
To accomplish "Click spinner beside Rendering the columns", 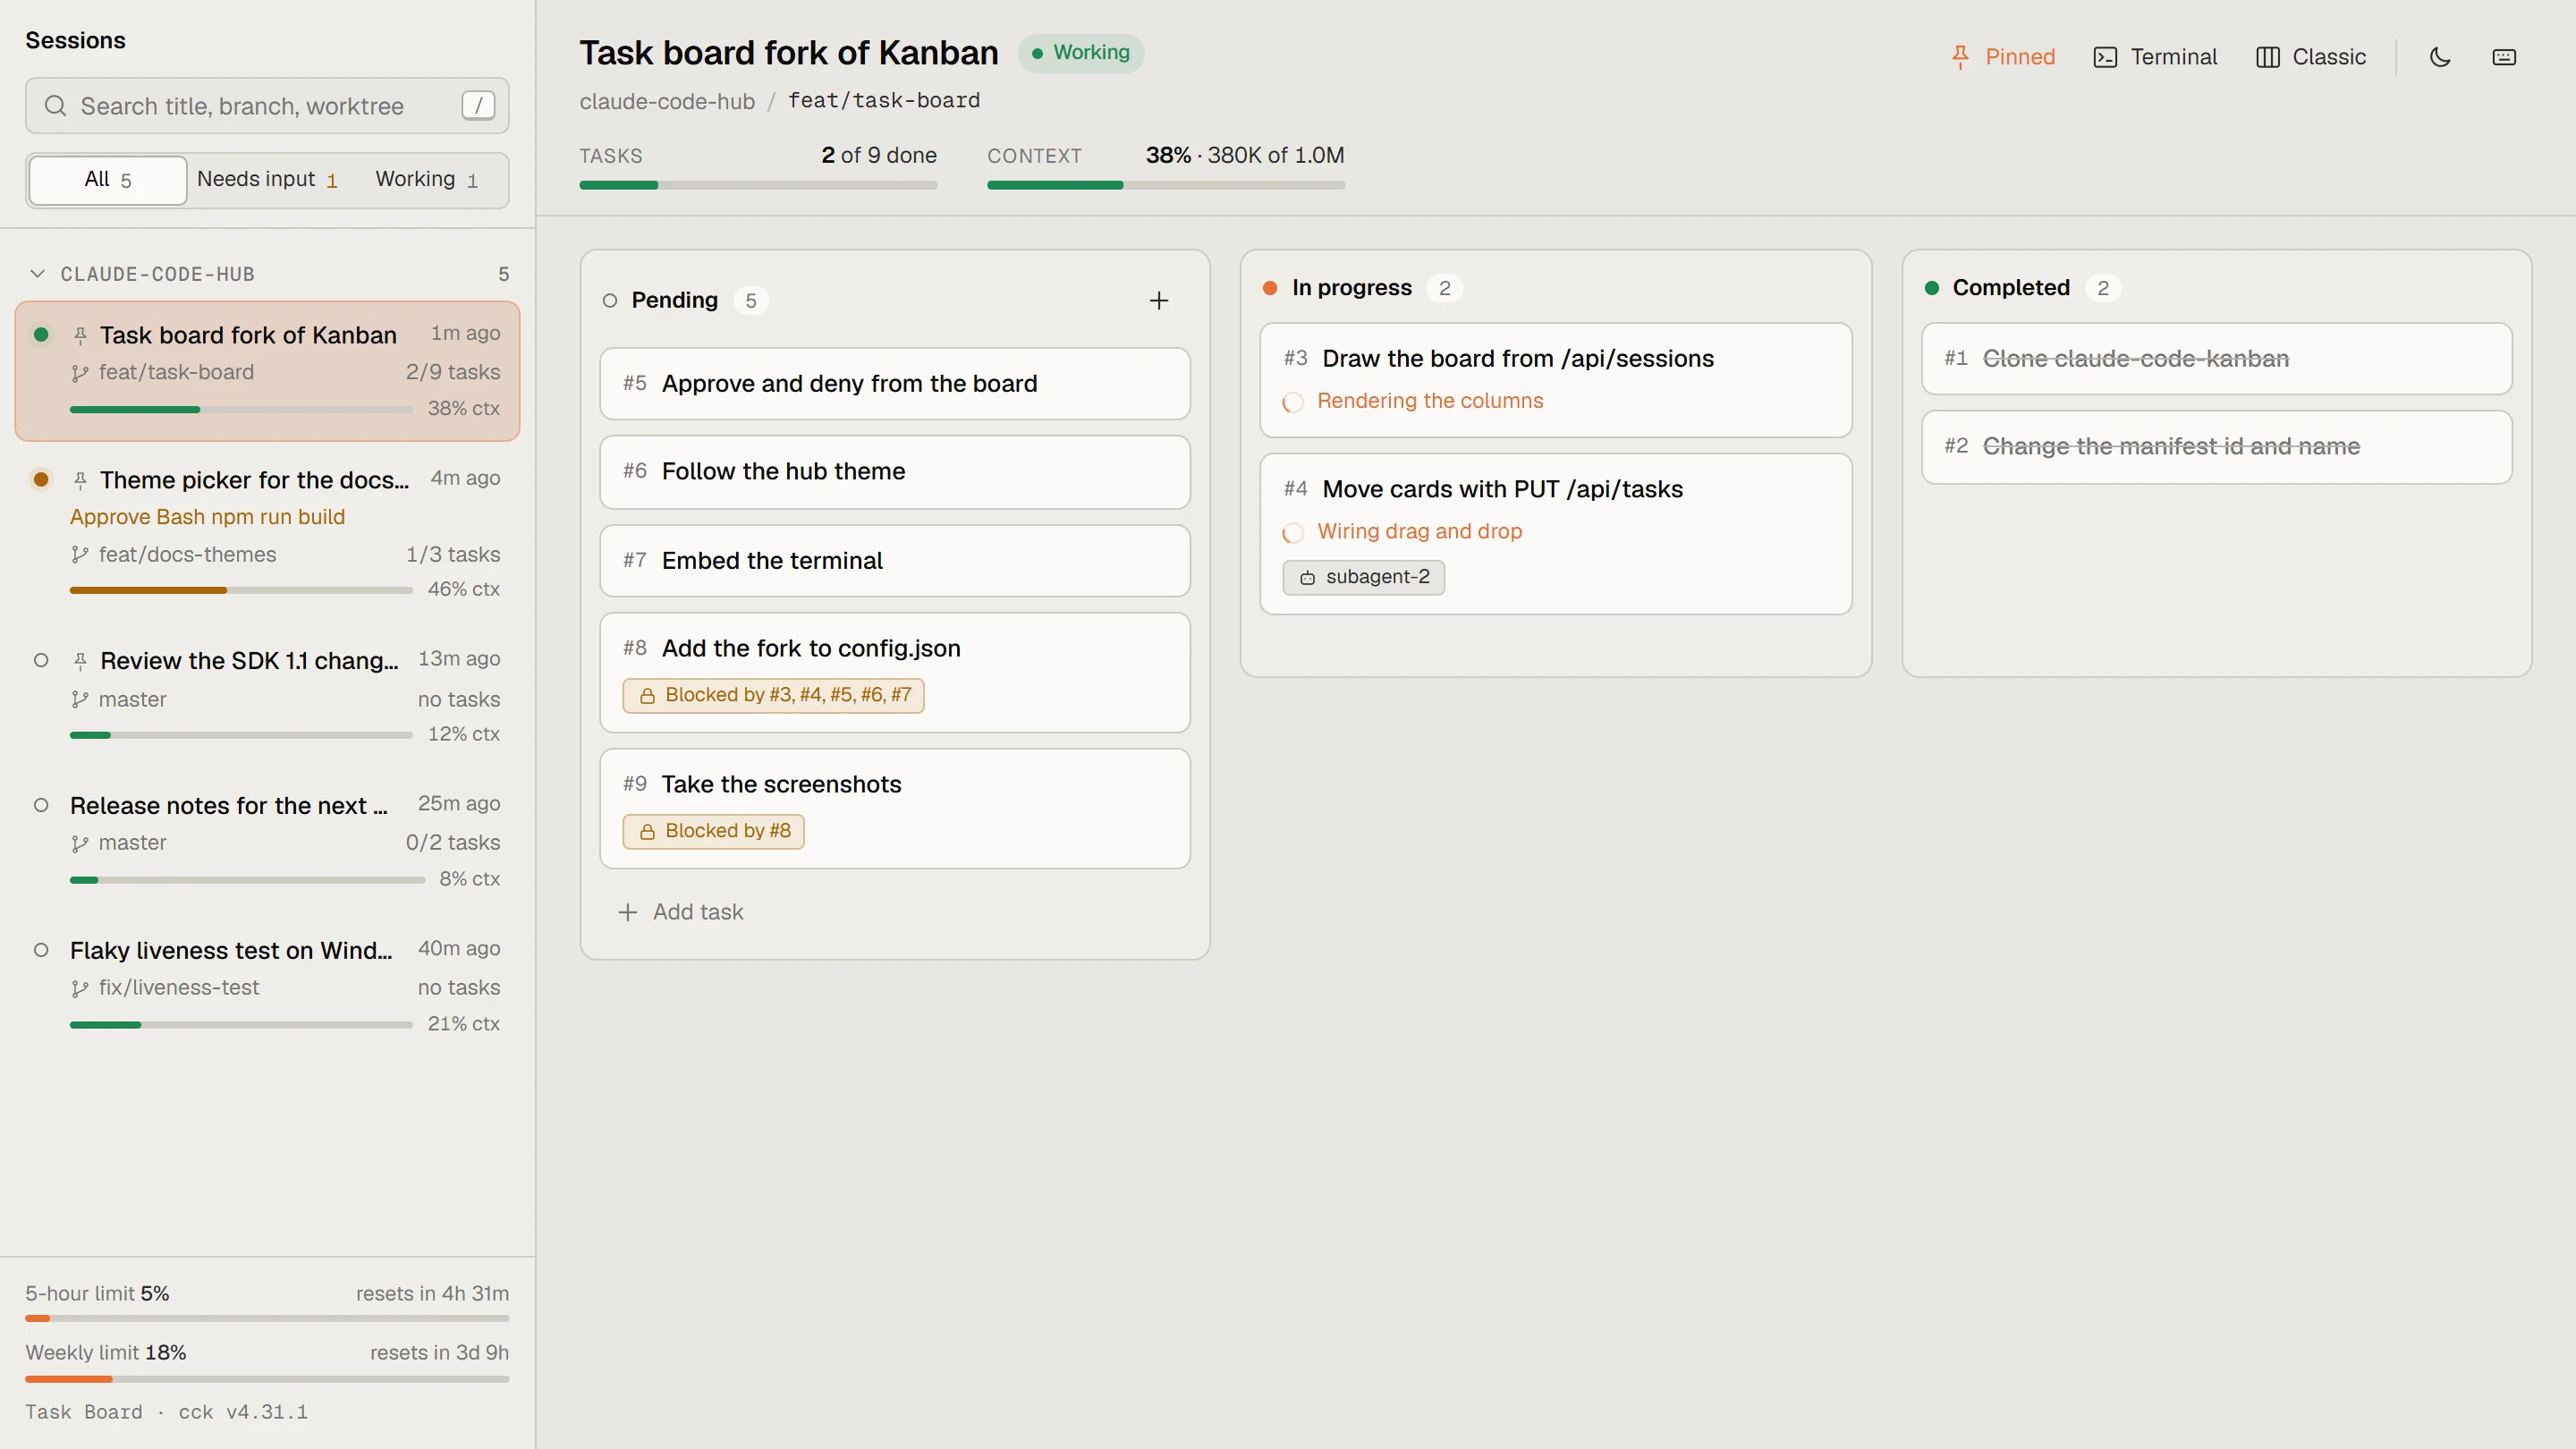I will tap(1293, 402).
